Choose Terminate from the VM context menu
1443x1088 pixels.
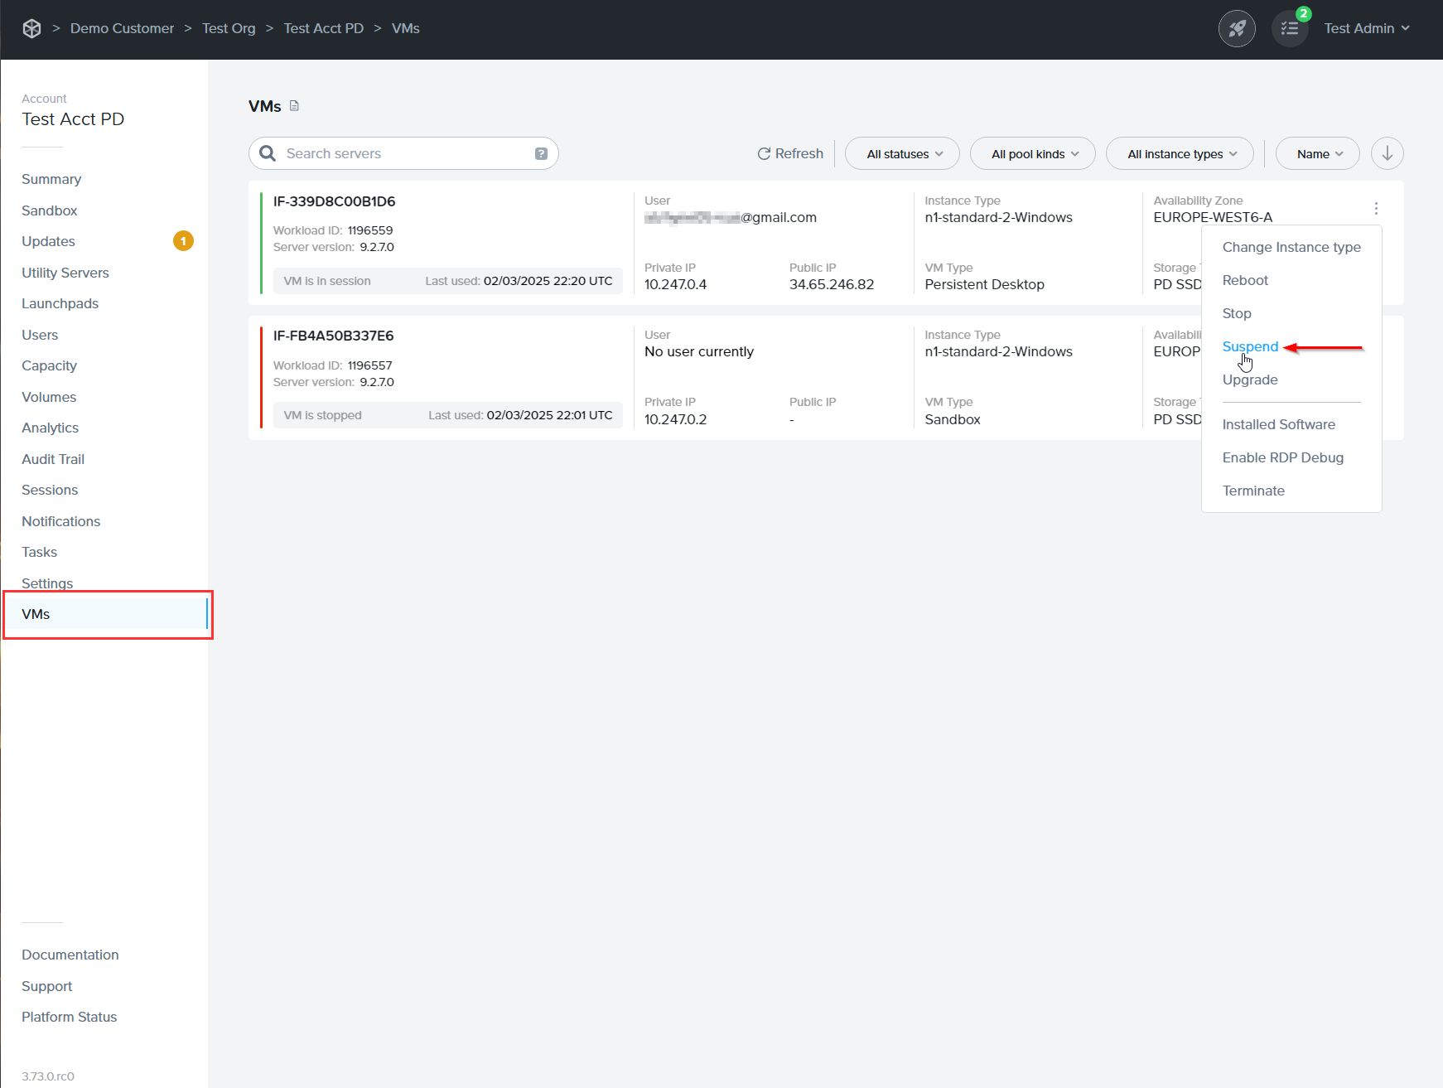click(1253, 490)
